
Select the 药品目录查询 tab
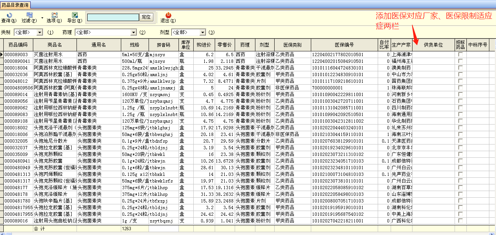(x=16, y=5)
